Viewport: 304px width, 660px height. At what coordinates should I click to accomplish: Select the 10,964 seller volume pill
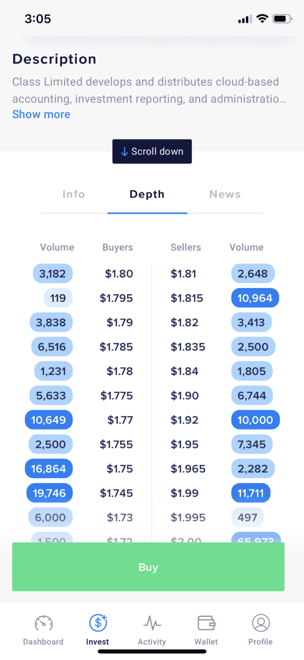pyautogui.click(x=255, y=298)
